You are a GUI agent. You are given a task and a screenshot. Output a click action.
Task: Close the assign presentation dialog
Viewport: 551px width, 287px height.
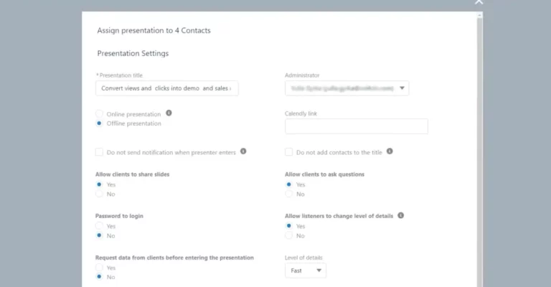pyautogui.click(x=479, y=2)
